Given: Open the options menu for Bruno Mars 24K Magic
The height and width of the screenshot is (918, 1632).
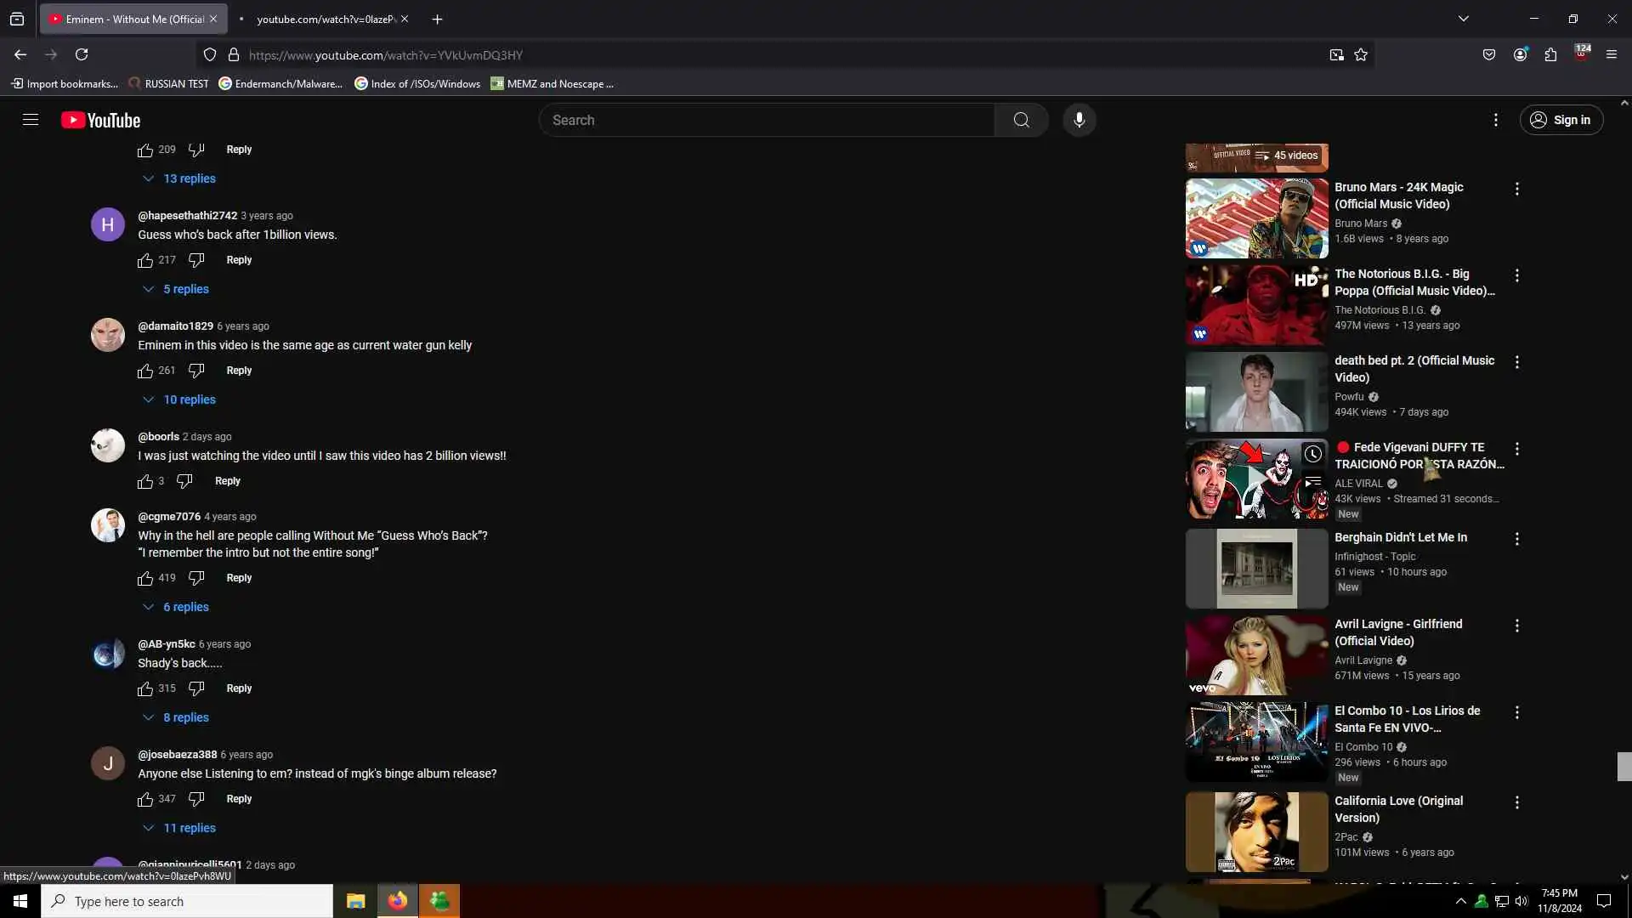Looking at the screenshot, I should (x=1516, y=189).
